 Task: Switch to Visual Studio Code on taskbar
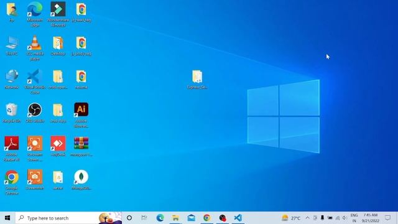[238, 218]
